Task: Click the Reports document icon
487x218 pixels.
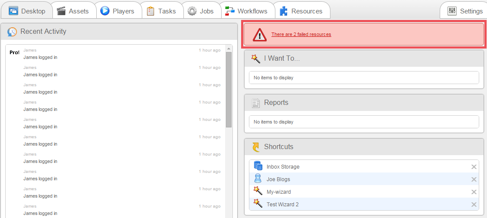Action: (x=256, y=103)
